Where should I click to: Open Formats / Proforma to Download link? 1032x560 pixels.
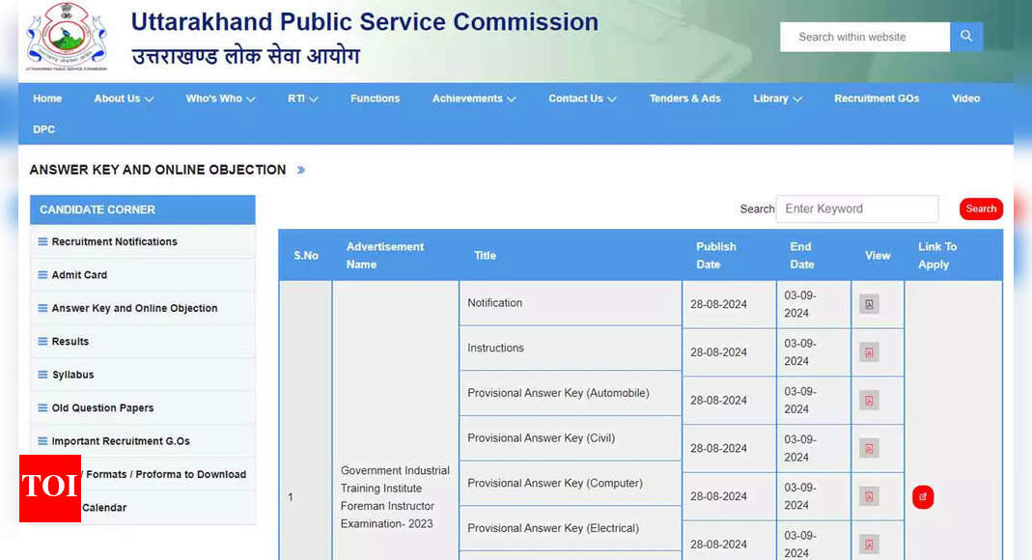coord(164,474)
